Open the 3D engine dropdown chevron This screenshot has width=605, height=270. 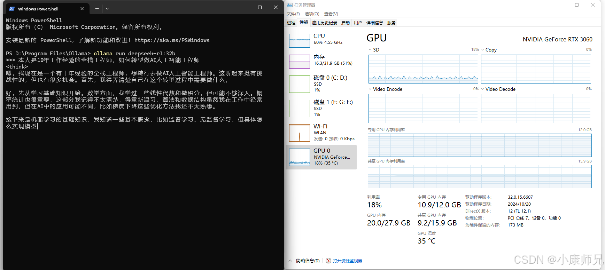(370, 50)
